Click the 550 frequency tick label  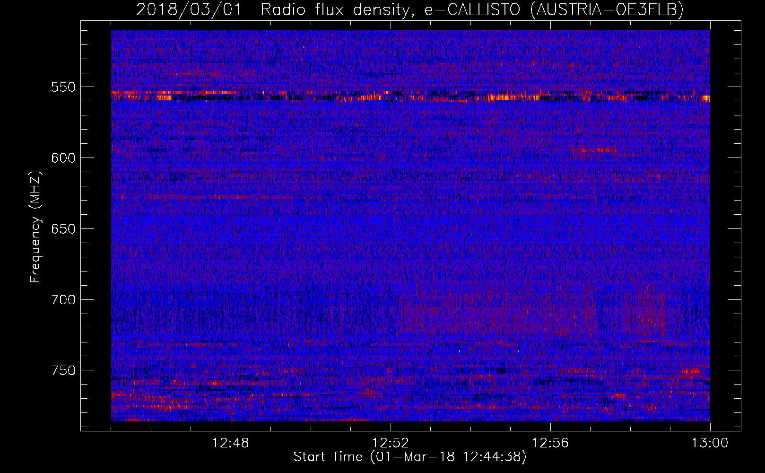63,87
